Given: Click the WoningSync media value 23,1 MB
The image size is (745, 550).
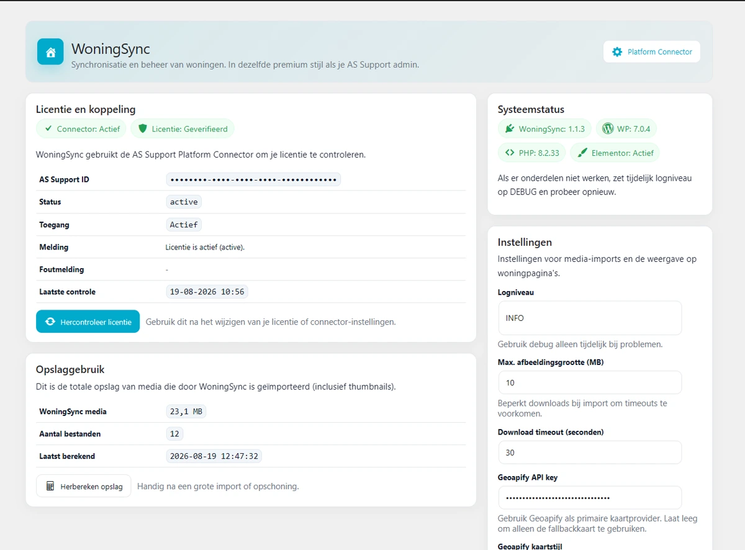Looking at the screenshot, I should point(186,412).
